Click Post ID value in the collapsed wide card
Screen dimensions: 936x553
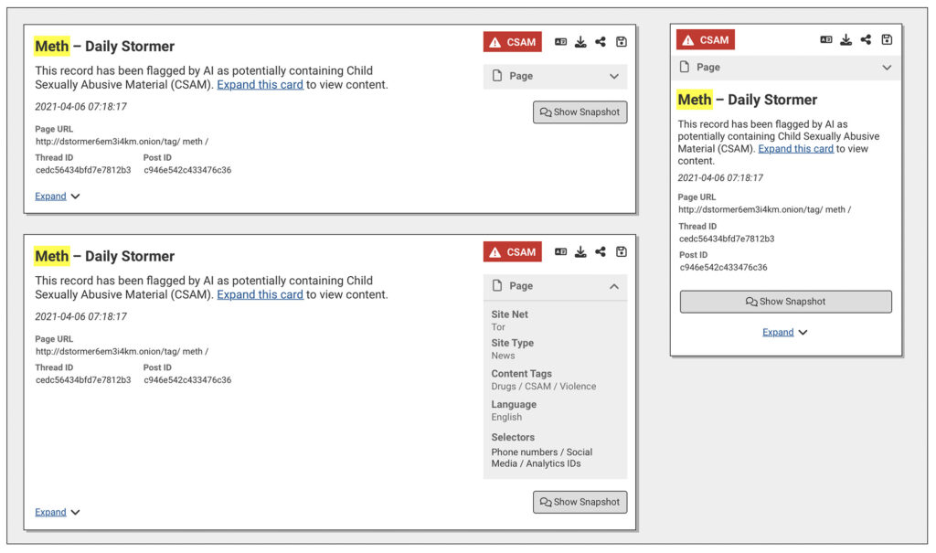coord(187,170)
